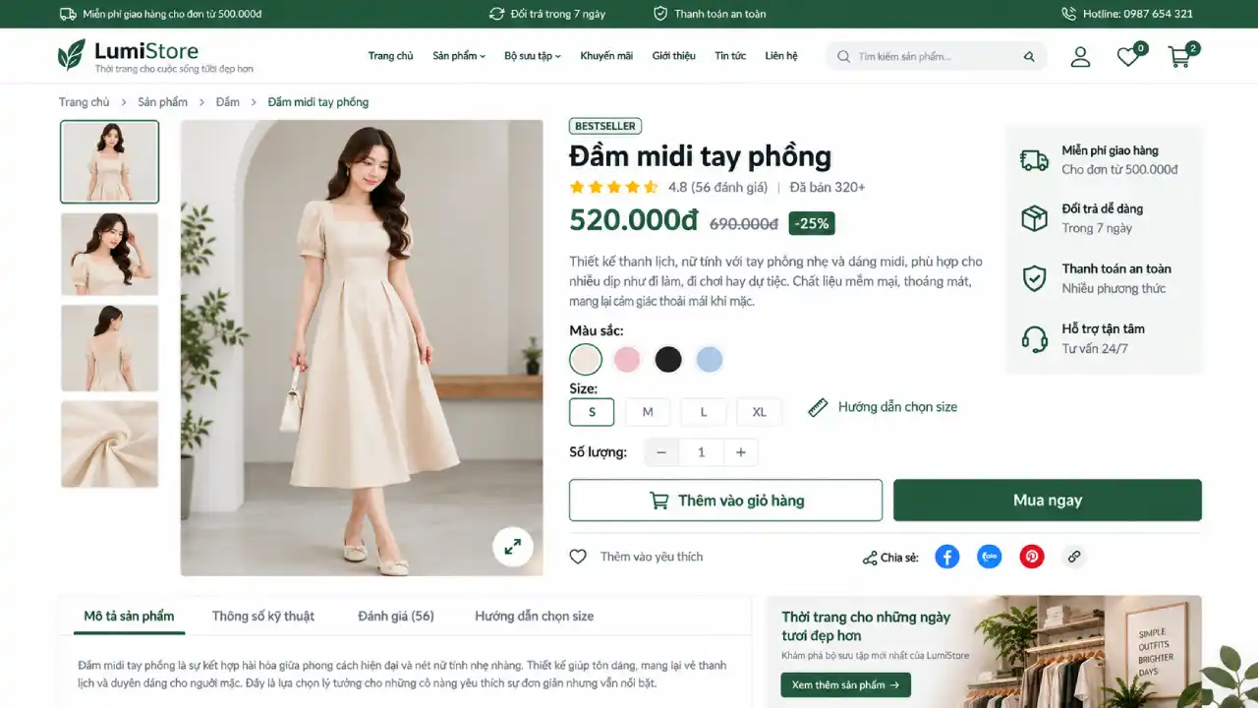Viewport: 1258px width, 708px height.
Task: Open the Khuyến mãi menu item
Action: (606, 56)
